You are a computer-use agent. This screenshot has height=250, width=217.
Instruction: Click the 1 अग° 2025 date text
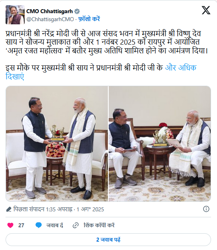pos(90,209)
